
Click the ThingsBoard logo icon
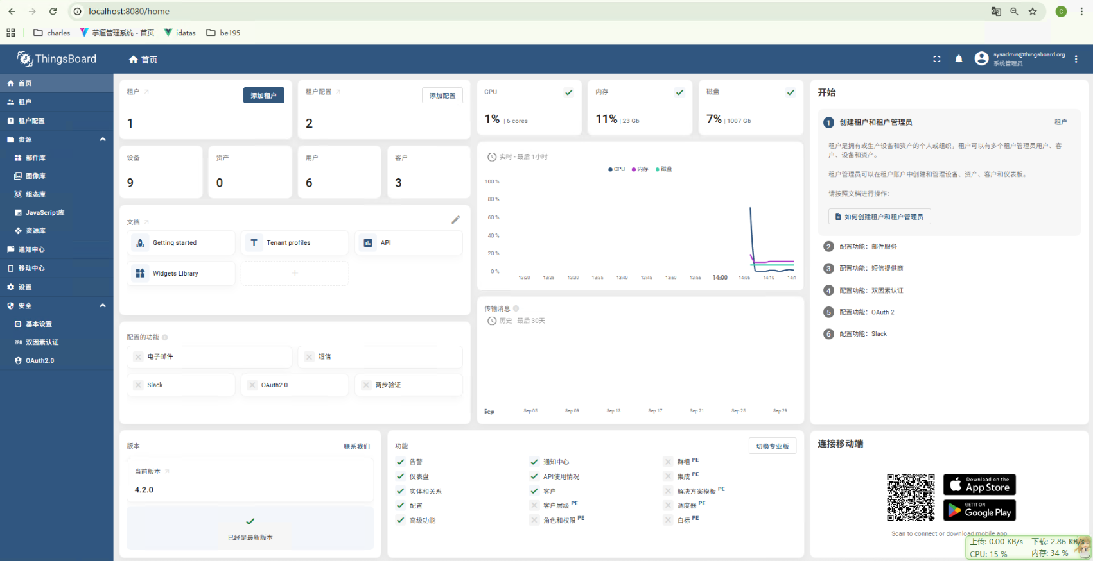(x=24, y=59)
